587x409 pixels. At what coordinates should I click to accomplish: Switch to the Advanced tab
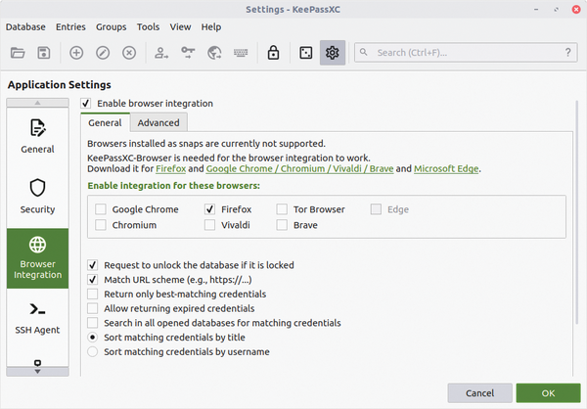point(158,123)
